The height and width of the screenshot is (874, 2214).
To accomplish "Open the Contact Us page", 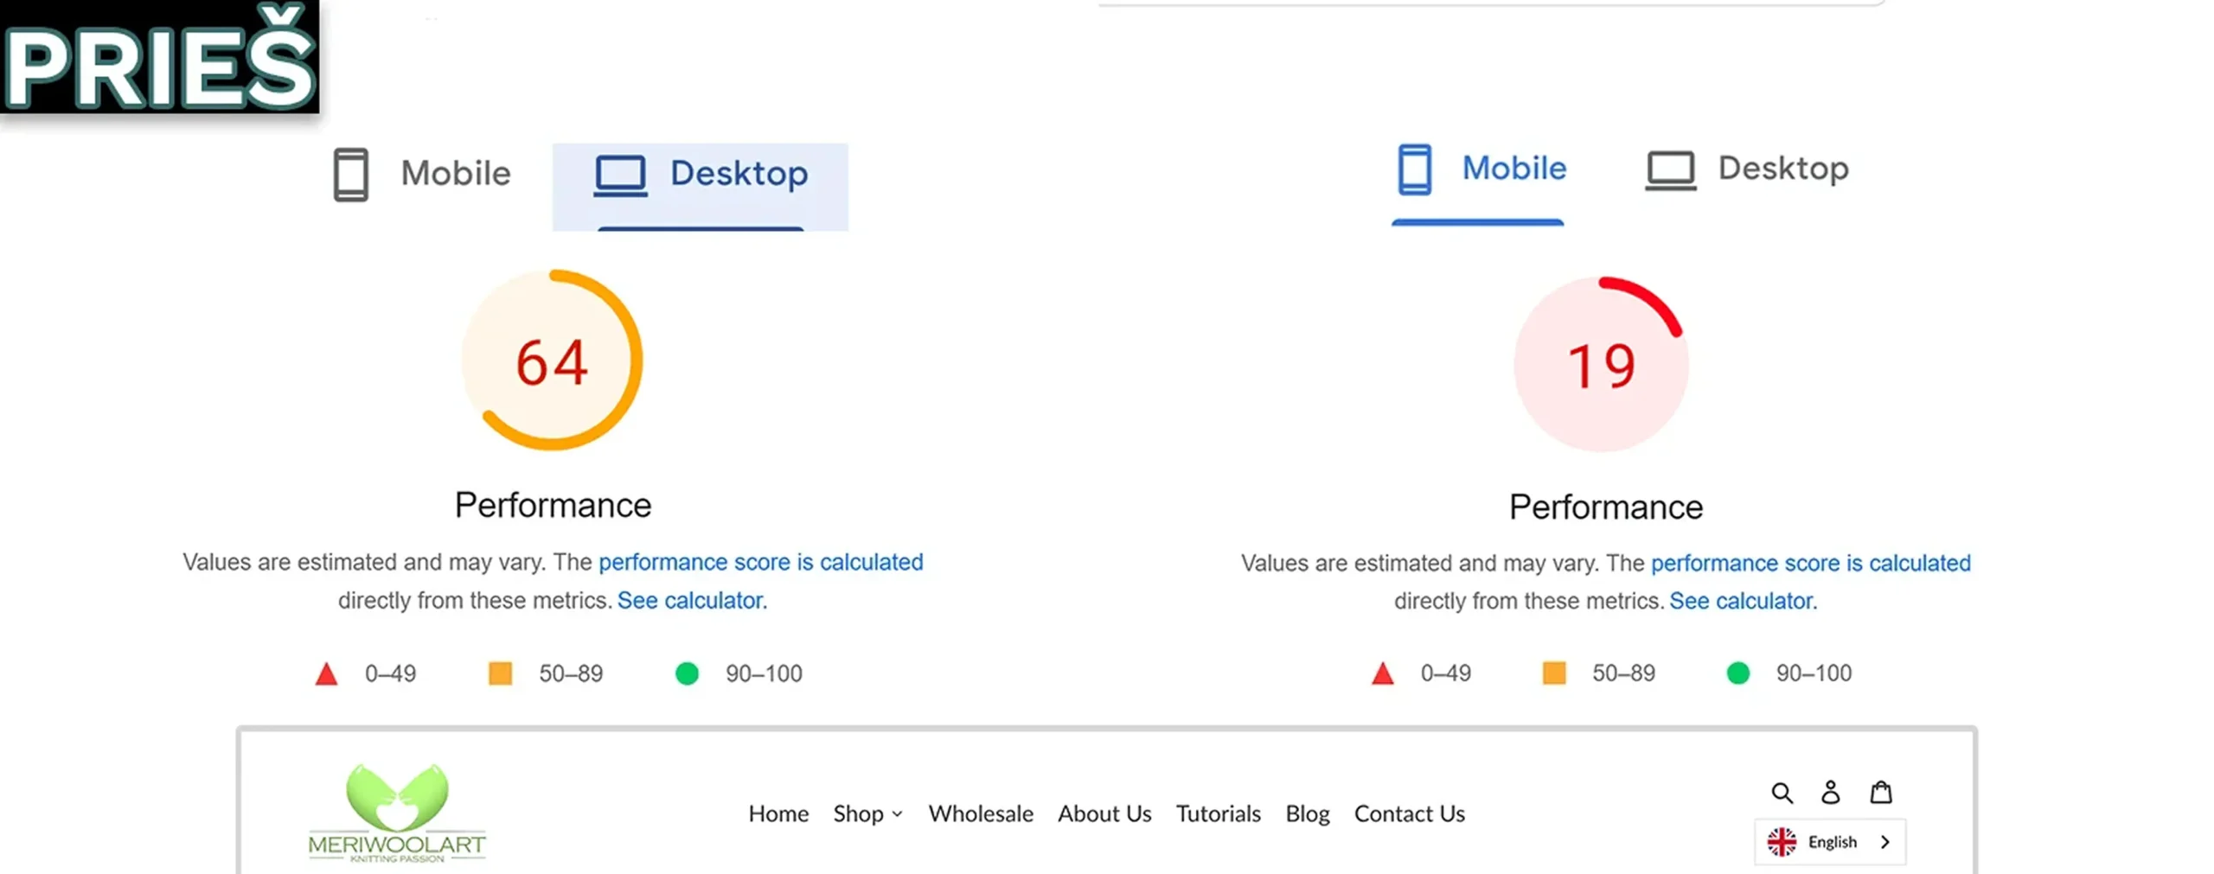I will [1409, 813].
